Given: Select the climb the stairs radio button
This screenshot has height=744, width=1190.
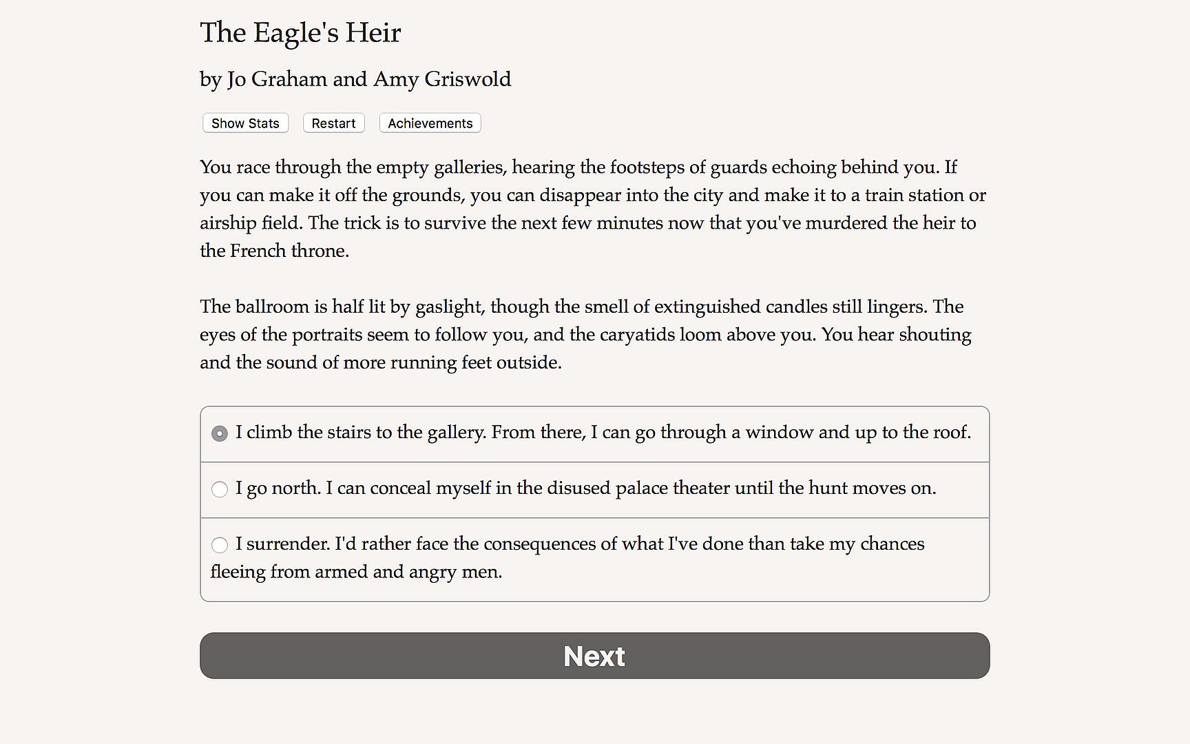Looking at the screenshot, I should point(220,433).
